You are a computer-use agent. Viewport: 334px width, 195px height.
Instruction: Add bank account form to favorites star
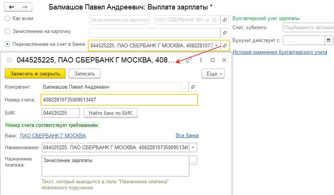(9, 60)
